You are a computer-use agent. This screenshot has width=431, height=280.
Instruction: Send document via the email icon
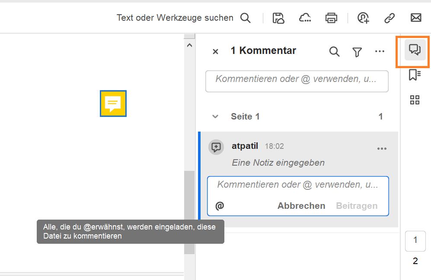(415, 18)
